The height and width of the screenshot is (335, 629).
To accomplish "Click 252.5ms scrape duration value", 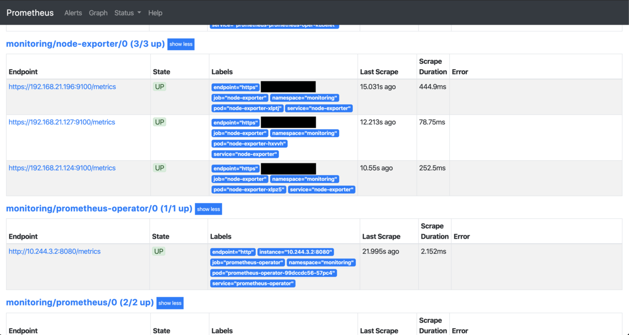I will pos(432,168).
